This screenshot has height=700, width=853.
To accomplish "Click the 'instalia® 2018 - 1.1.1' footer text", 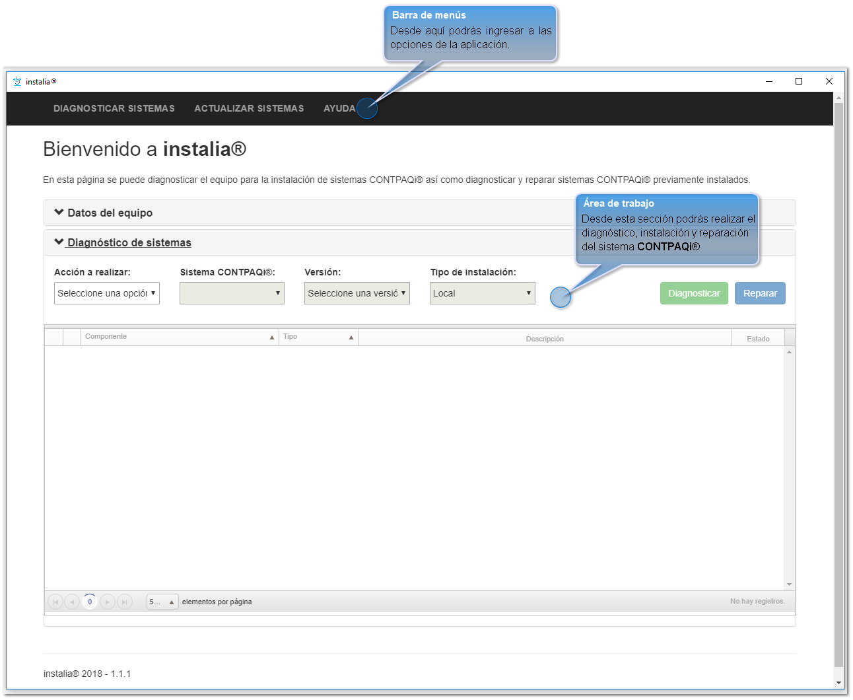I will (x=87, y=674).
